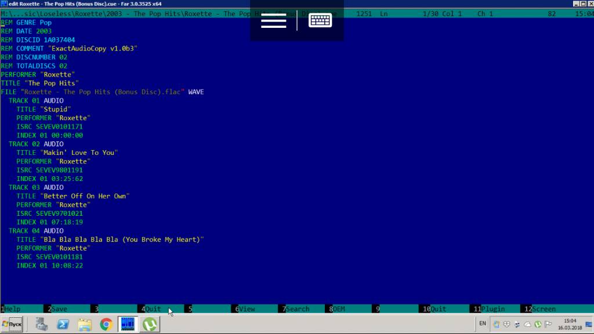Click the top-level PERFORMER "Roxette" line
594x334 pixels.
point(38,75)
